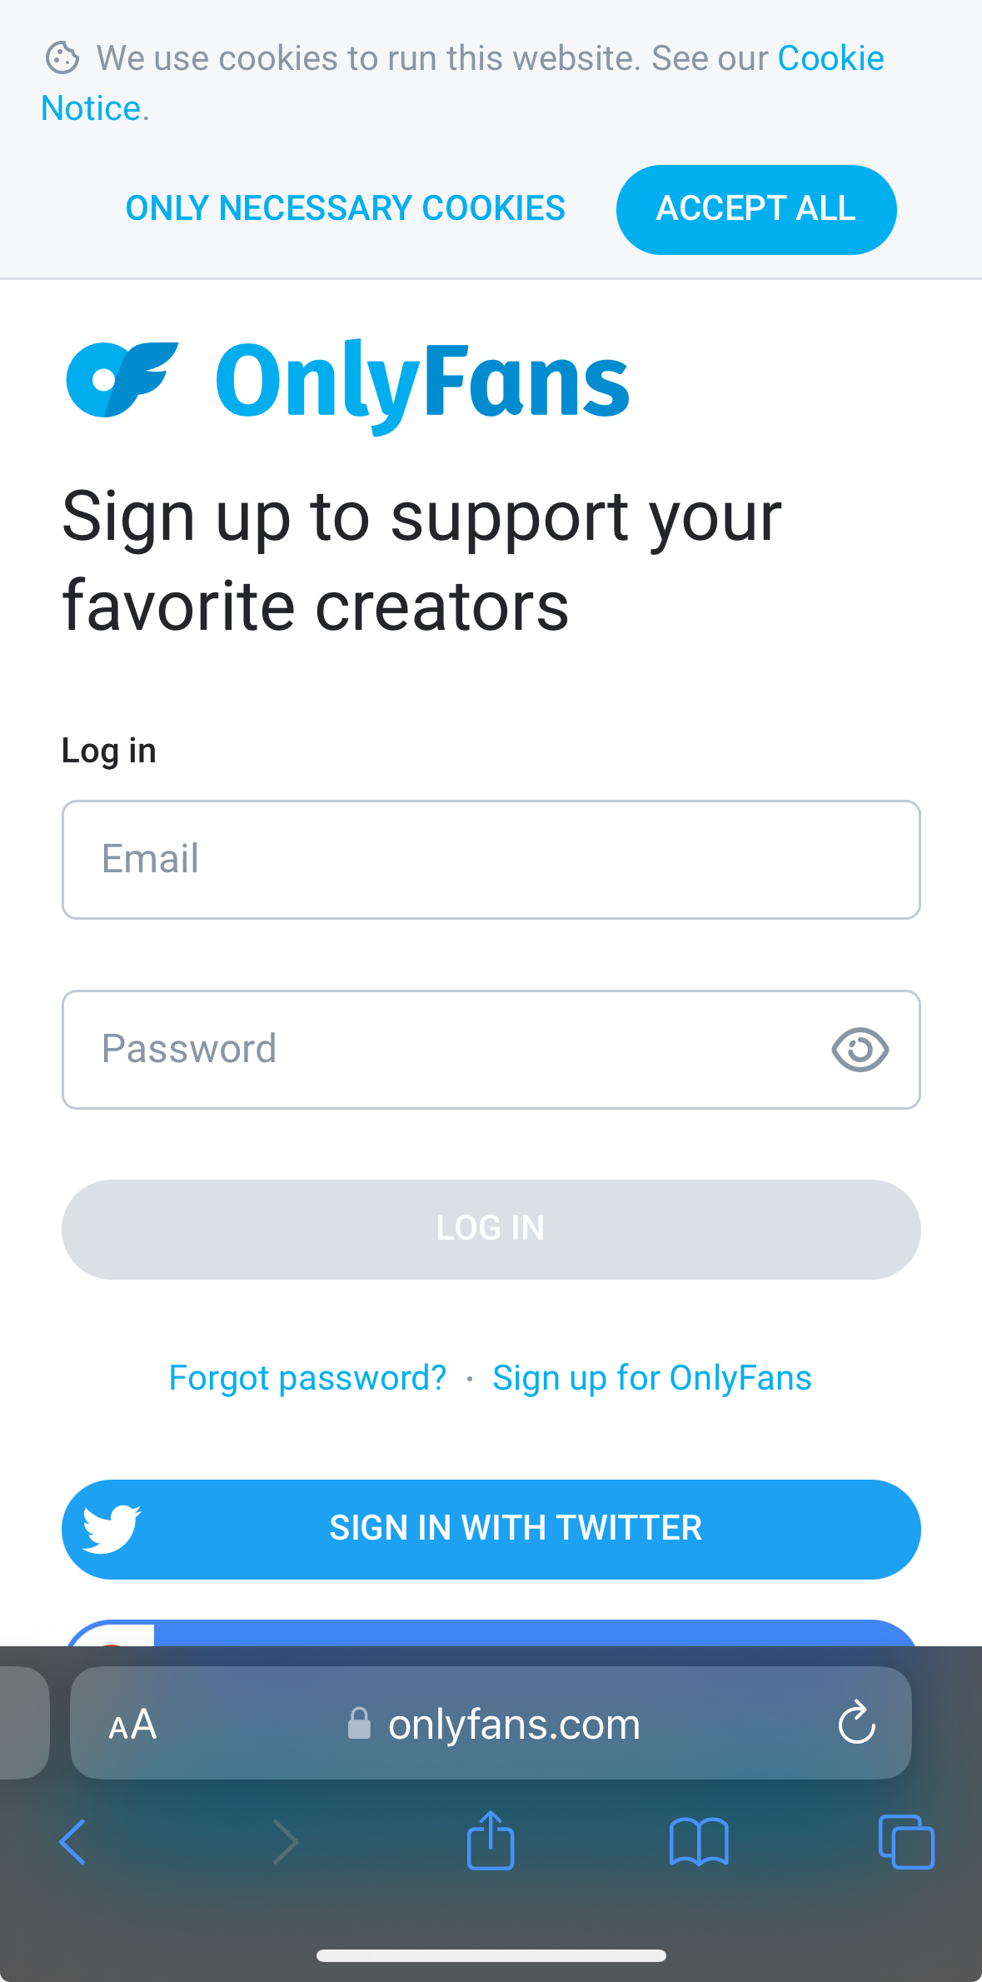Choose only necessary cookies

click(x=346, y=208)
